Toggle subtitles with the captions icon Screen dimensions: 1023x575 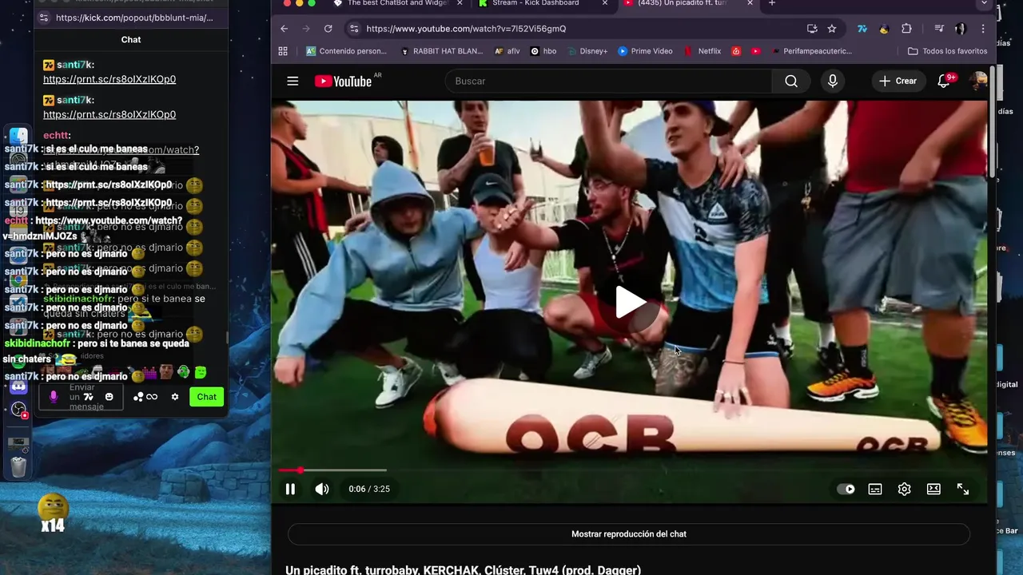coord(875,489)
